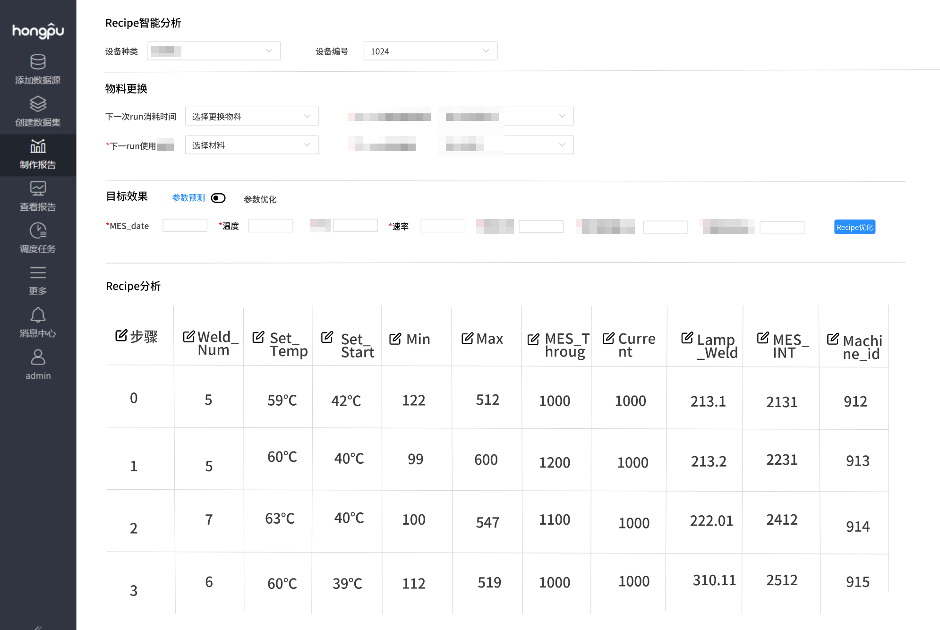Image resolution: width=940 pixels, height=630 pixels.
Task: Click the Recipe优化 button
Action: click(854, 227)
